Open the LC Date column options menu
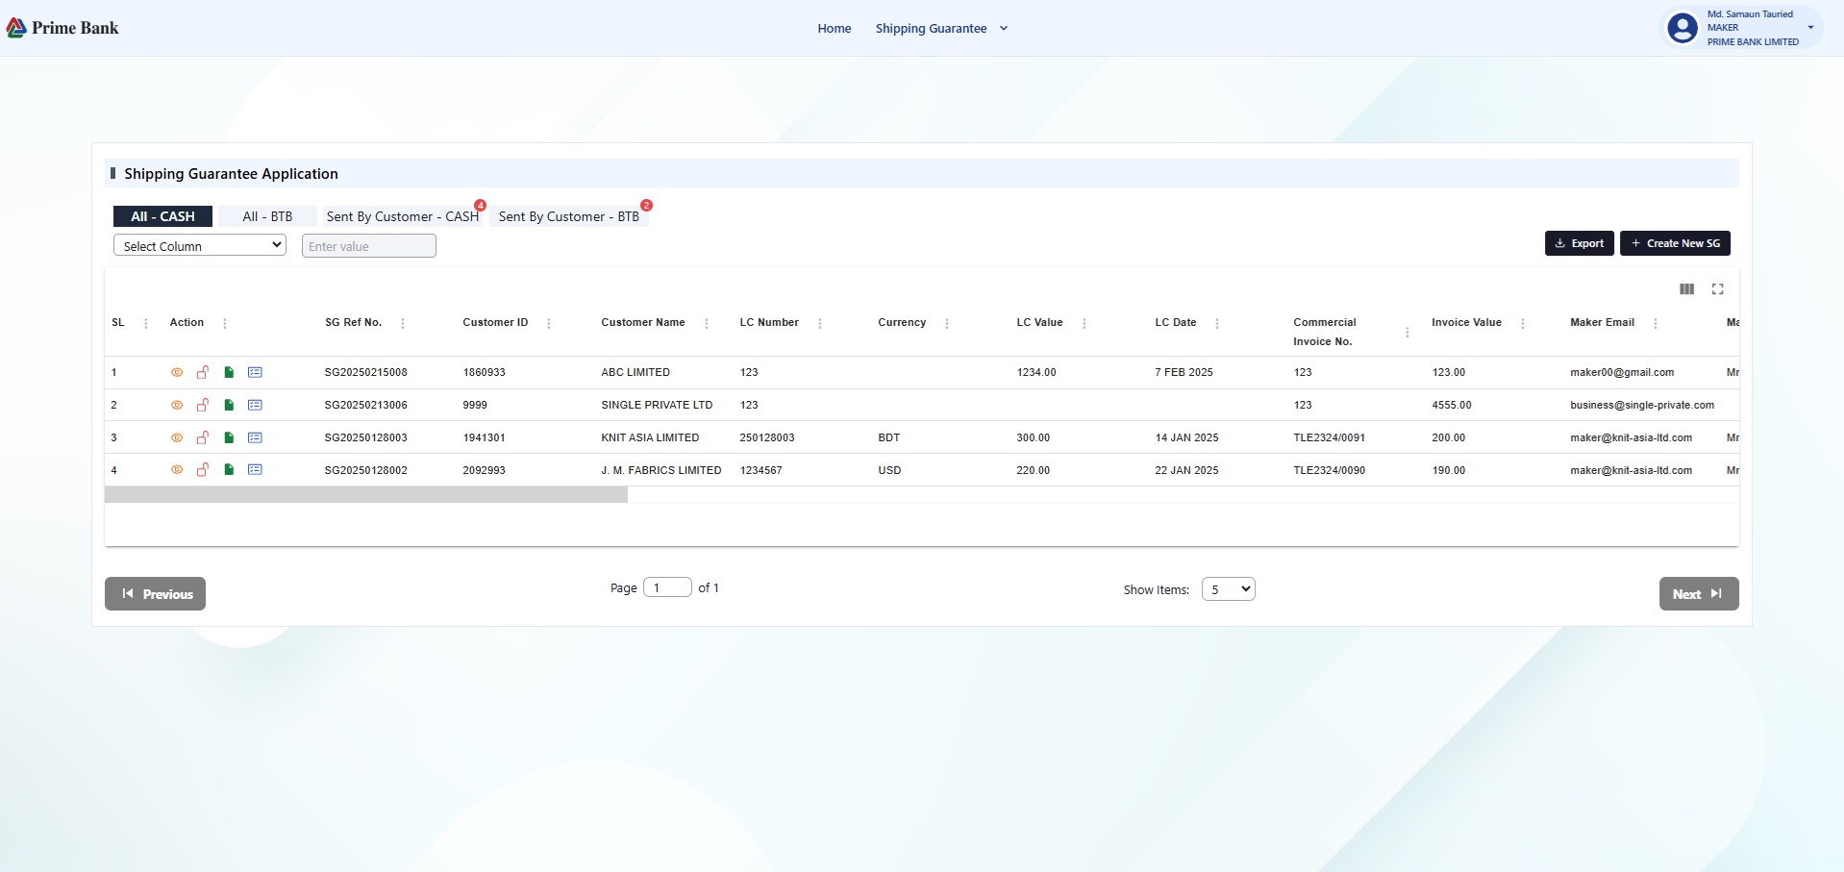 1217,324
